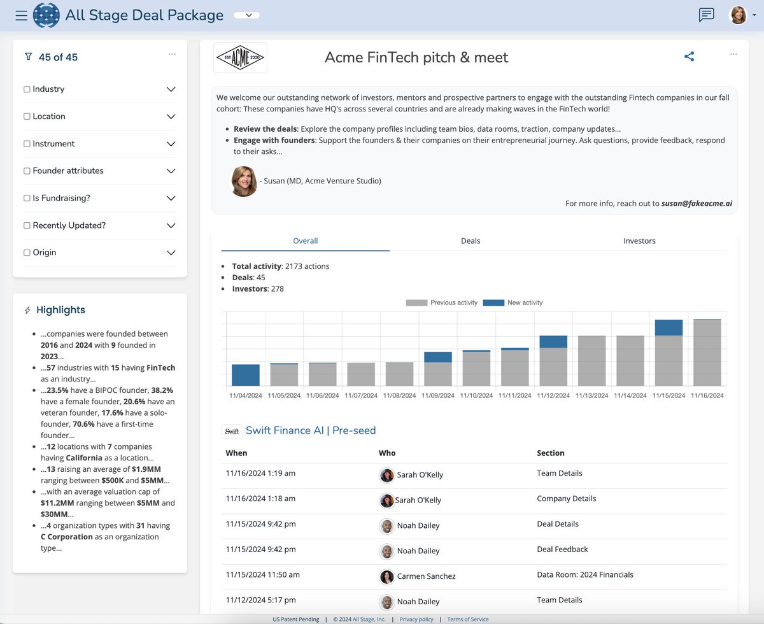
Task: Expand the Location filter chevron
Action: coord(171,117)
